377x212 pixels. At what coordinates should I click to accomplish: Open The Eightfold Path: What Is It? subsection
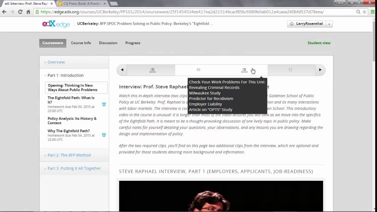pos(71,100)
